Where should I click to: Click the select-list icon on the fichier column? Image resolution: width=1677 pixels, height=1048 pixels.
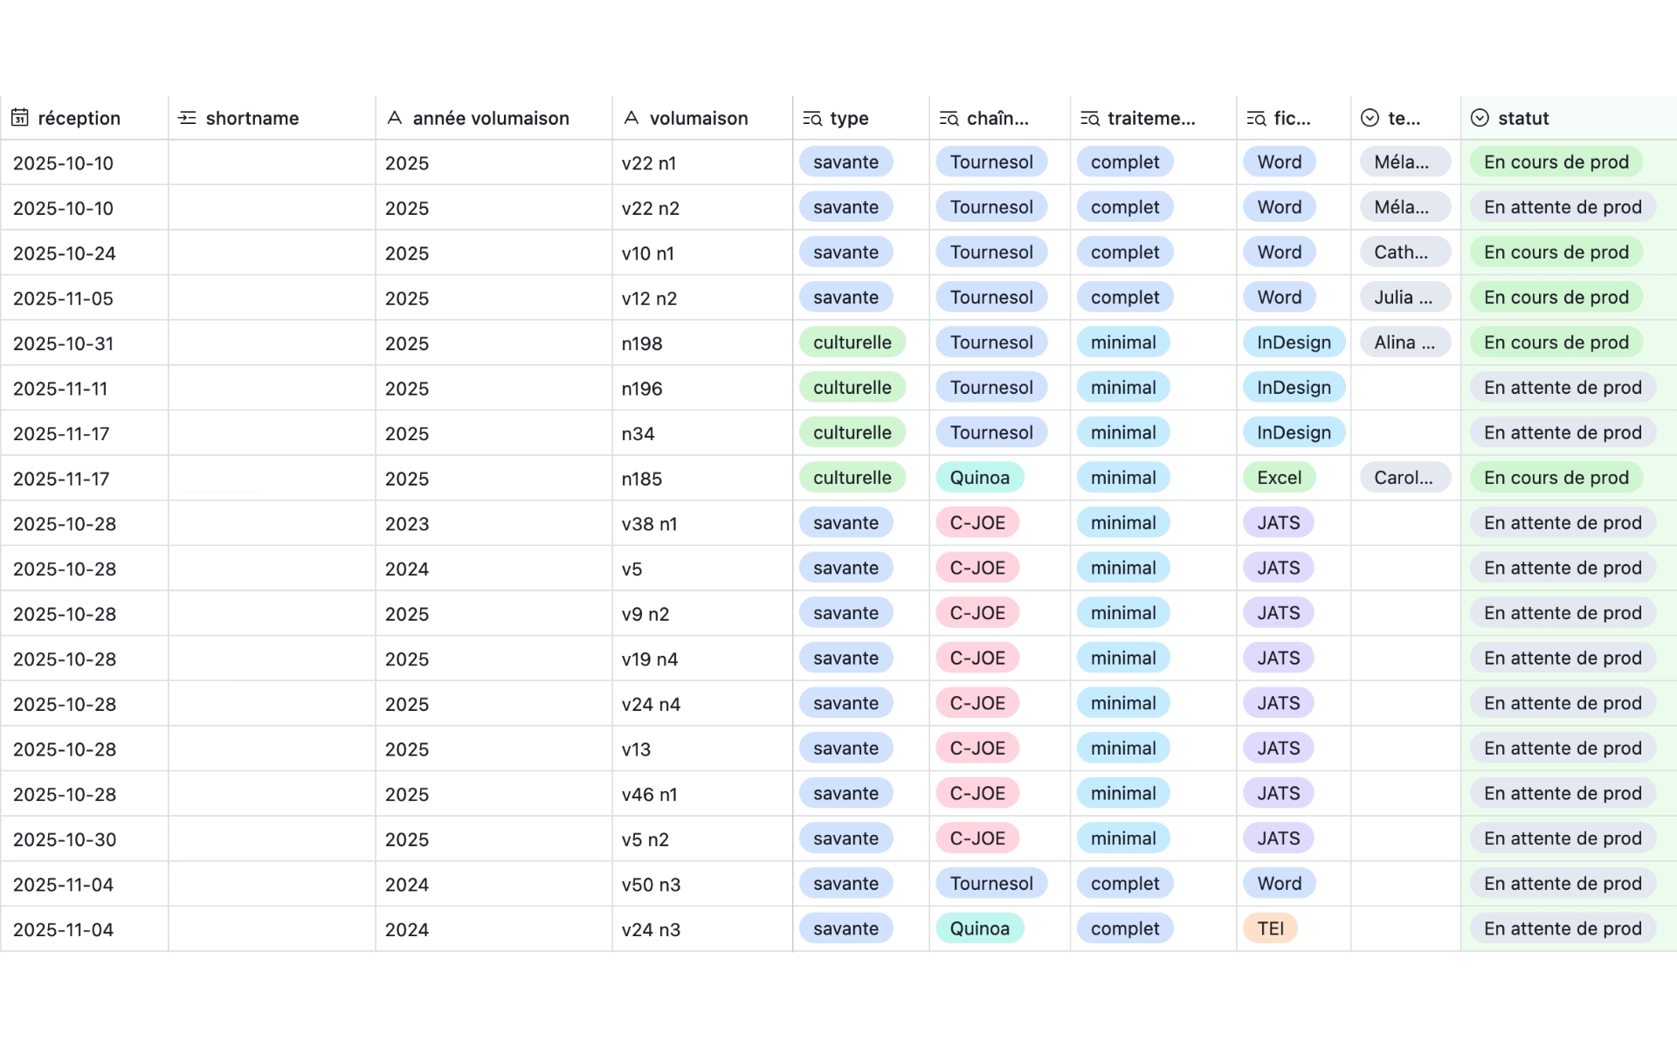point(1256,117)
